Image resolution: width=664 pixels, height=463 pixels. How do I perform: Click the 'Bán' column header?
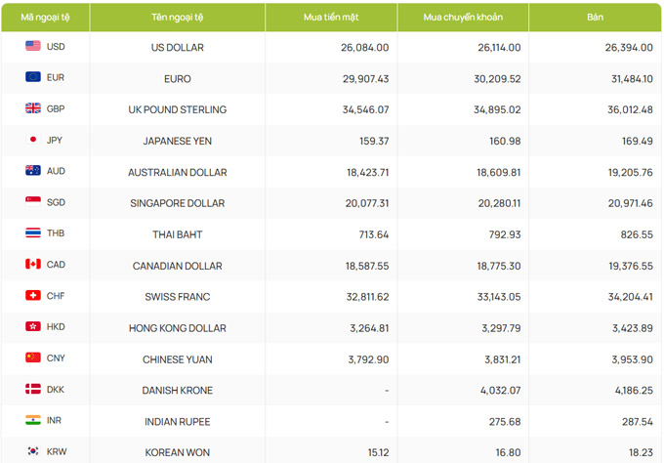tap(595, 18)
